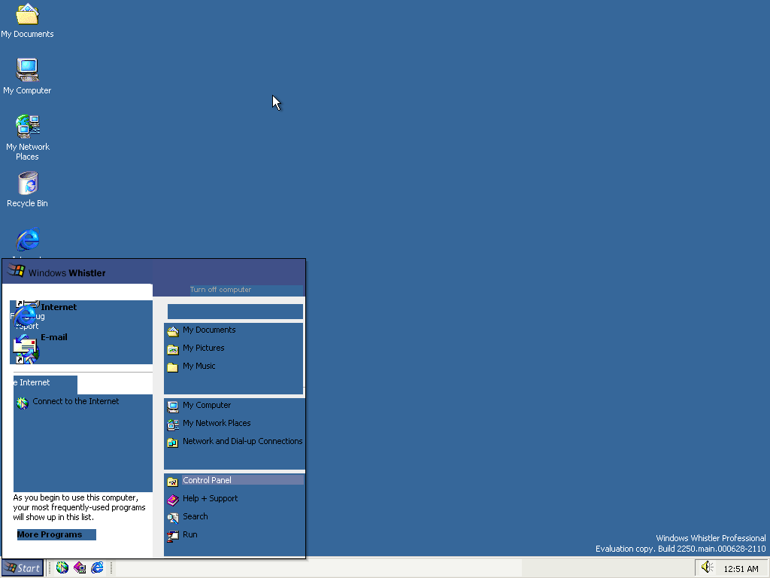The height and width of the screenshot is (578, 770).
Task: Launch Internet Explorer quick launch icon
Action: tap(97, 567)
